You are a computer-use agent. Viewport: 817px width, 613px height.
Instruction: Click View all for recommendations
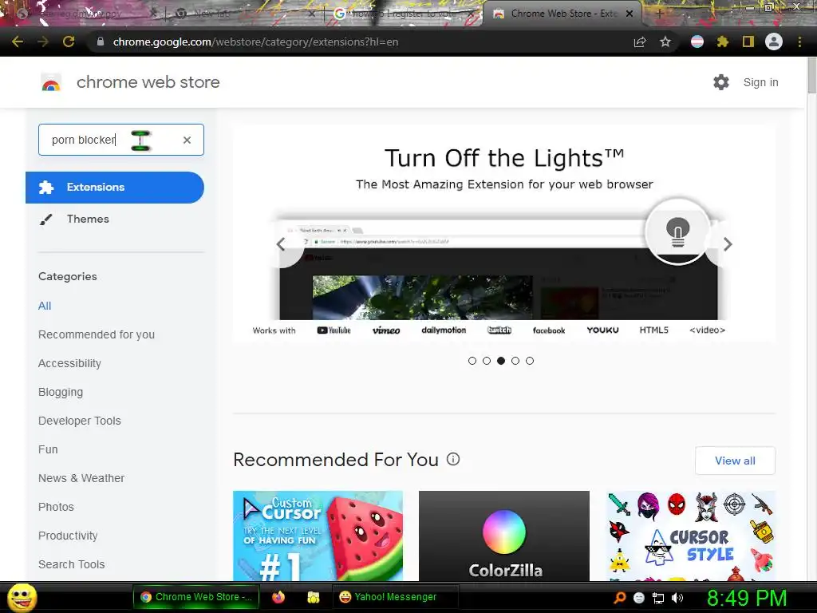(x=735, y=461)
